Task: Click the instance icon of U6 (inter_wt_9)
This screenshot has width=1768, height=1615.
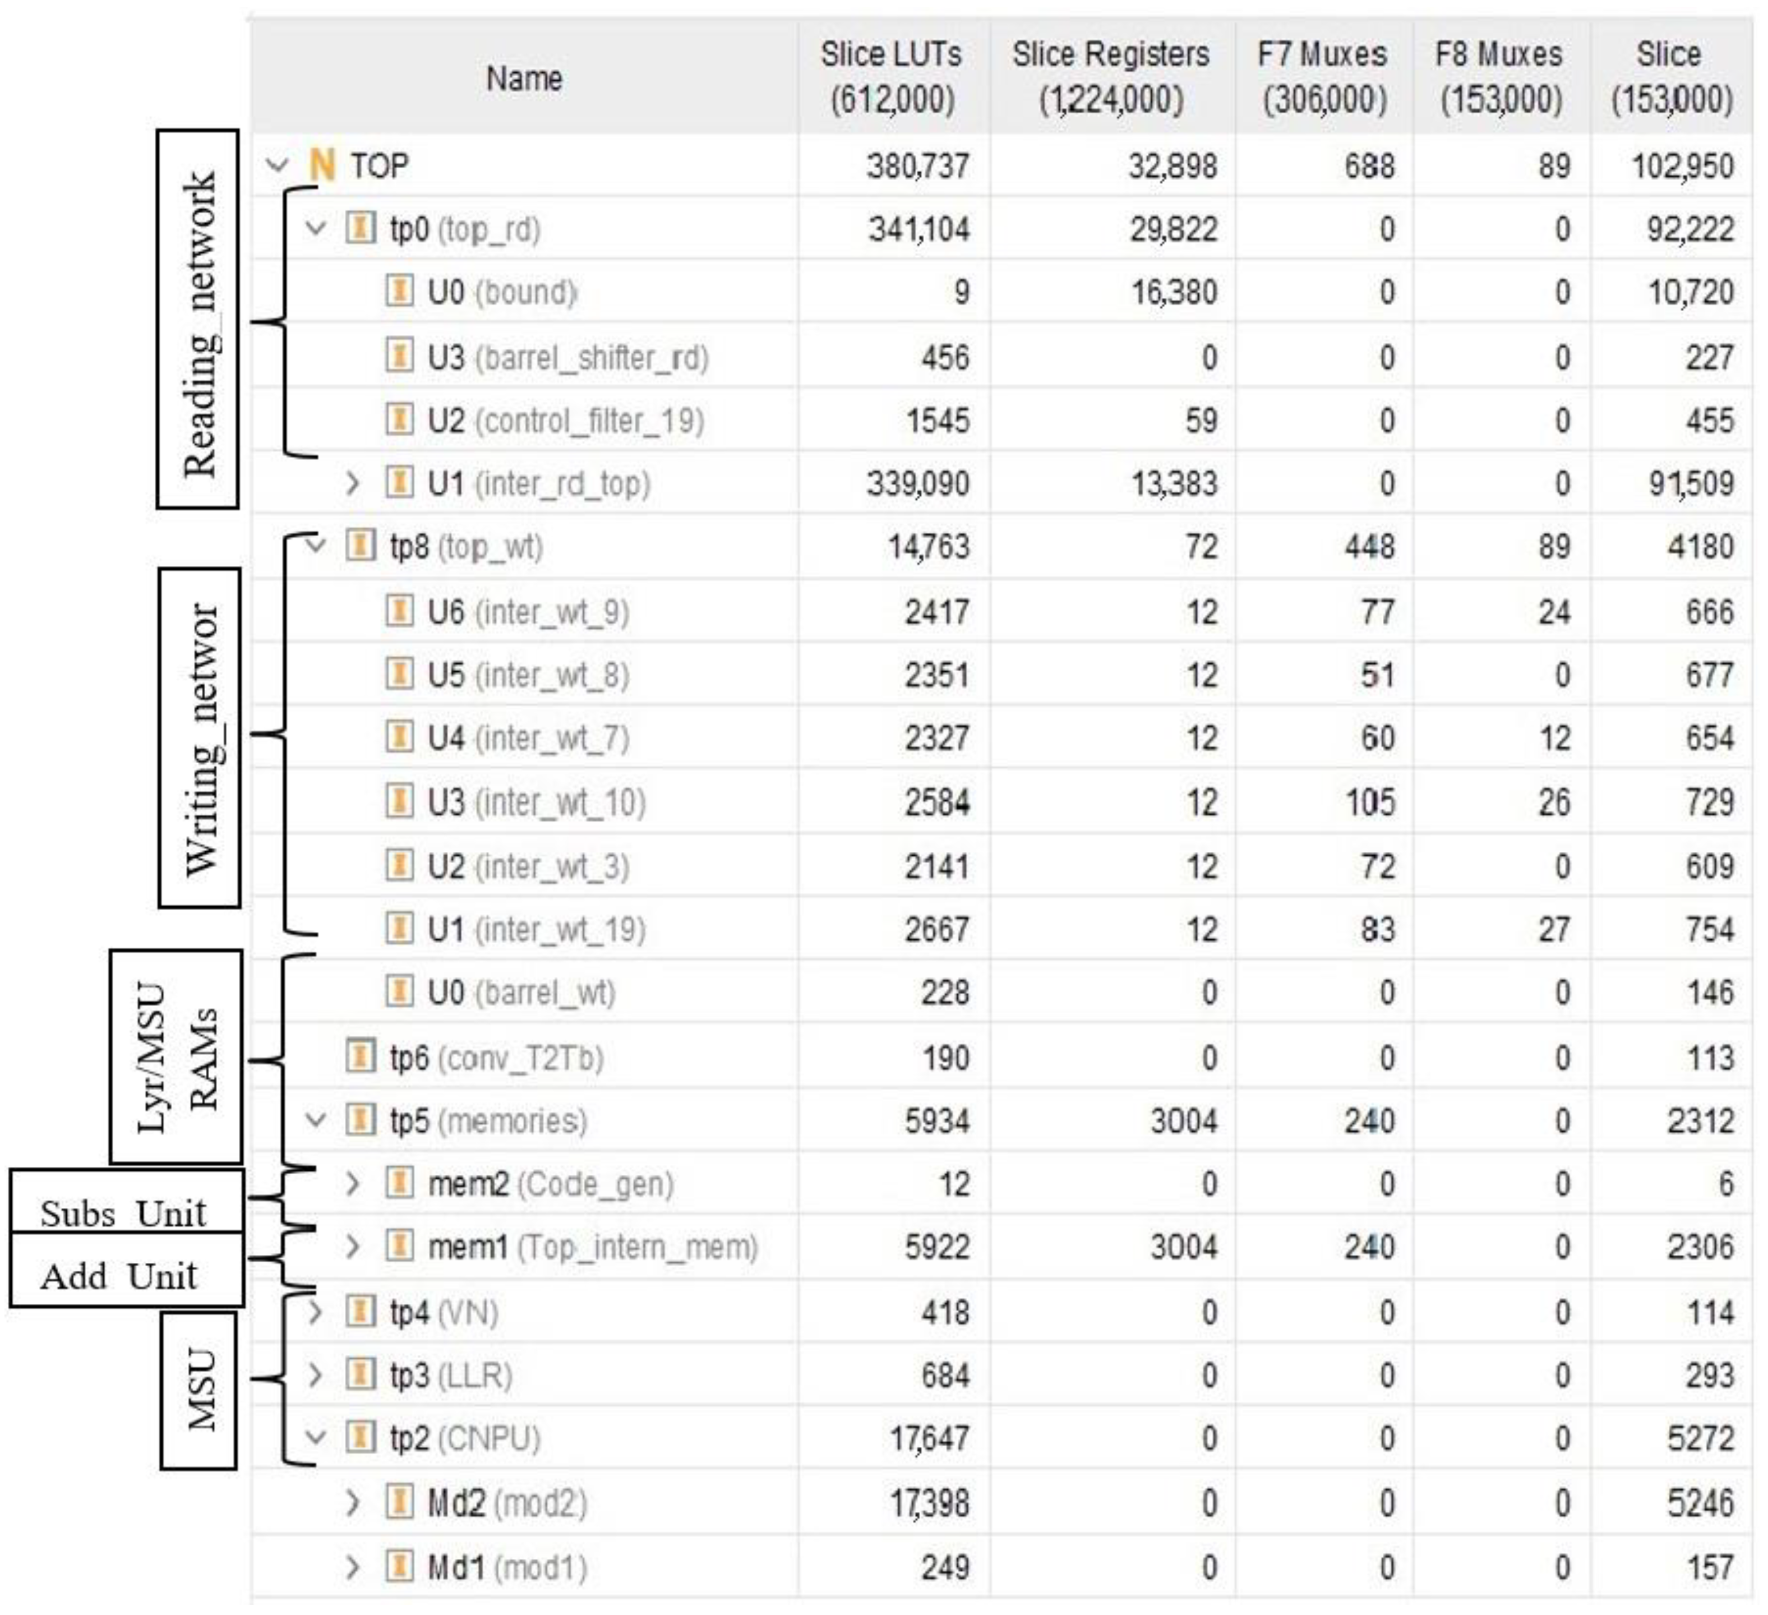Action: click(399, 611)
